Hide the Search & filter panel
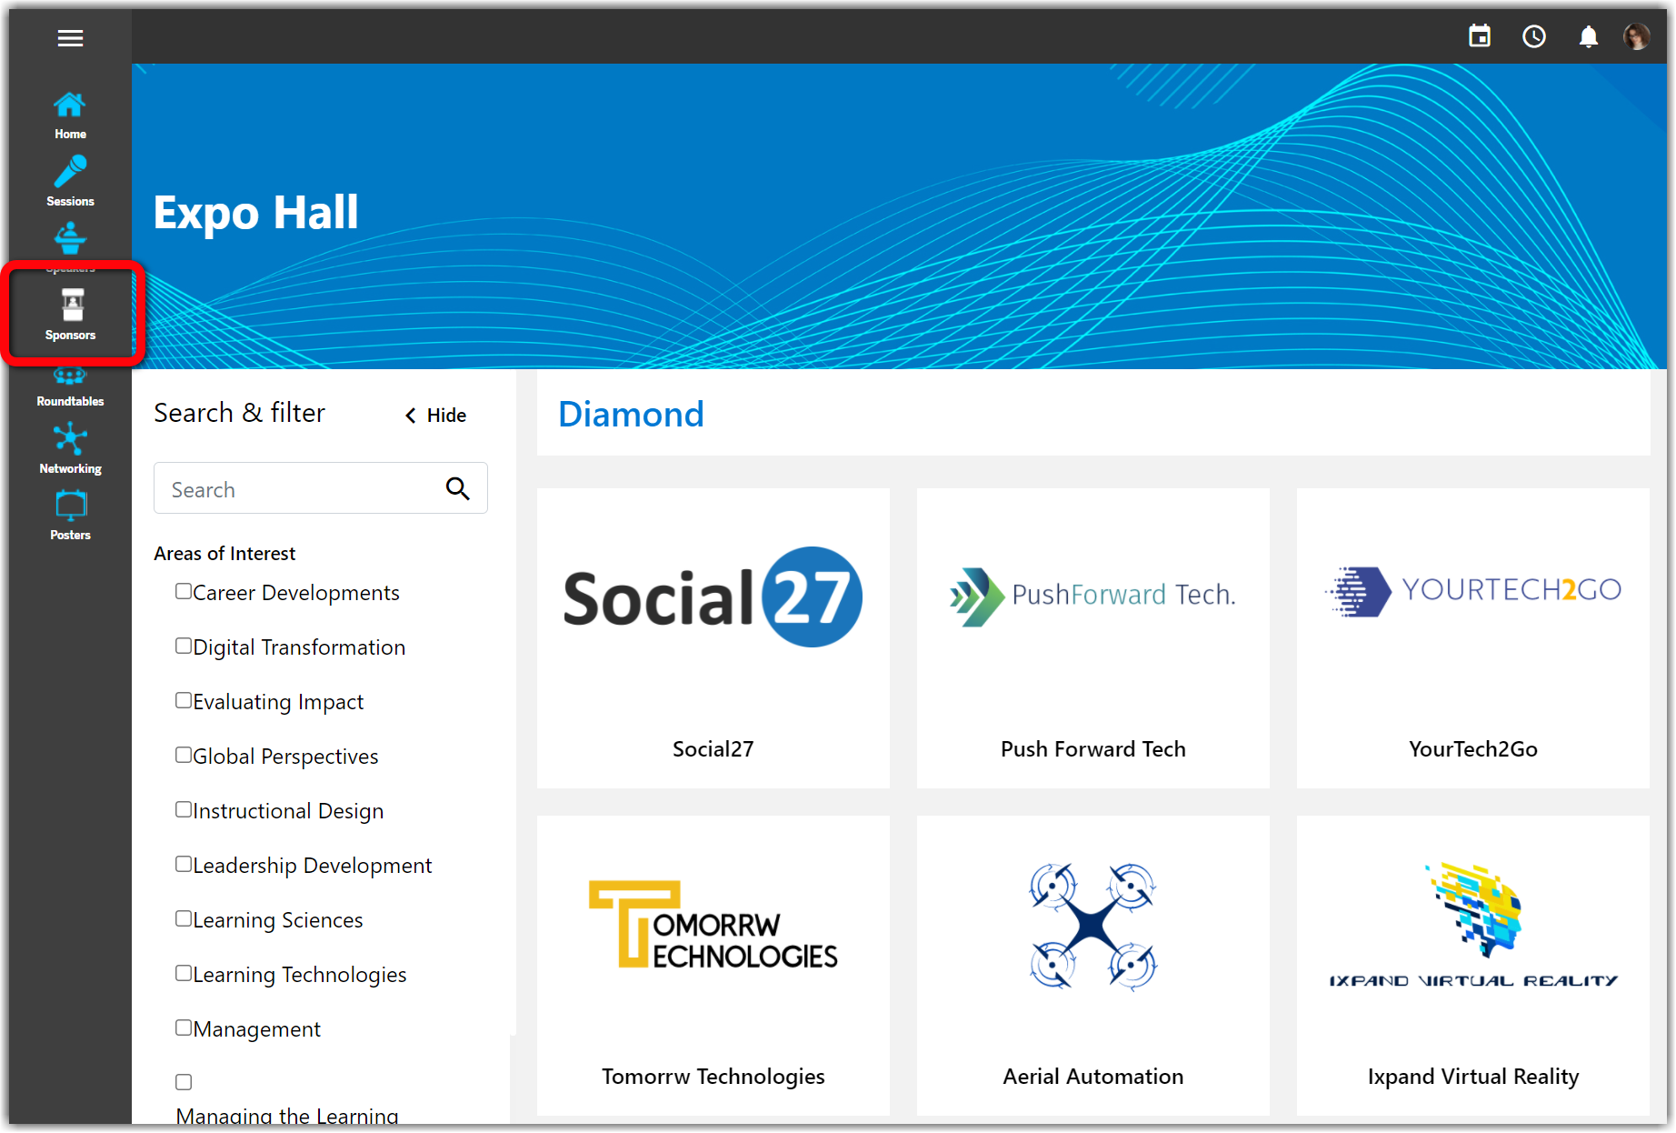Screen dimensions: 1676x1133 tap(436, 416)
